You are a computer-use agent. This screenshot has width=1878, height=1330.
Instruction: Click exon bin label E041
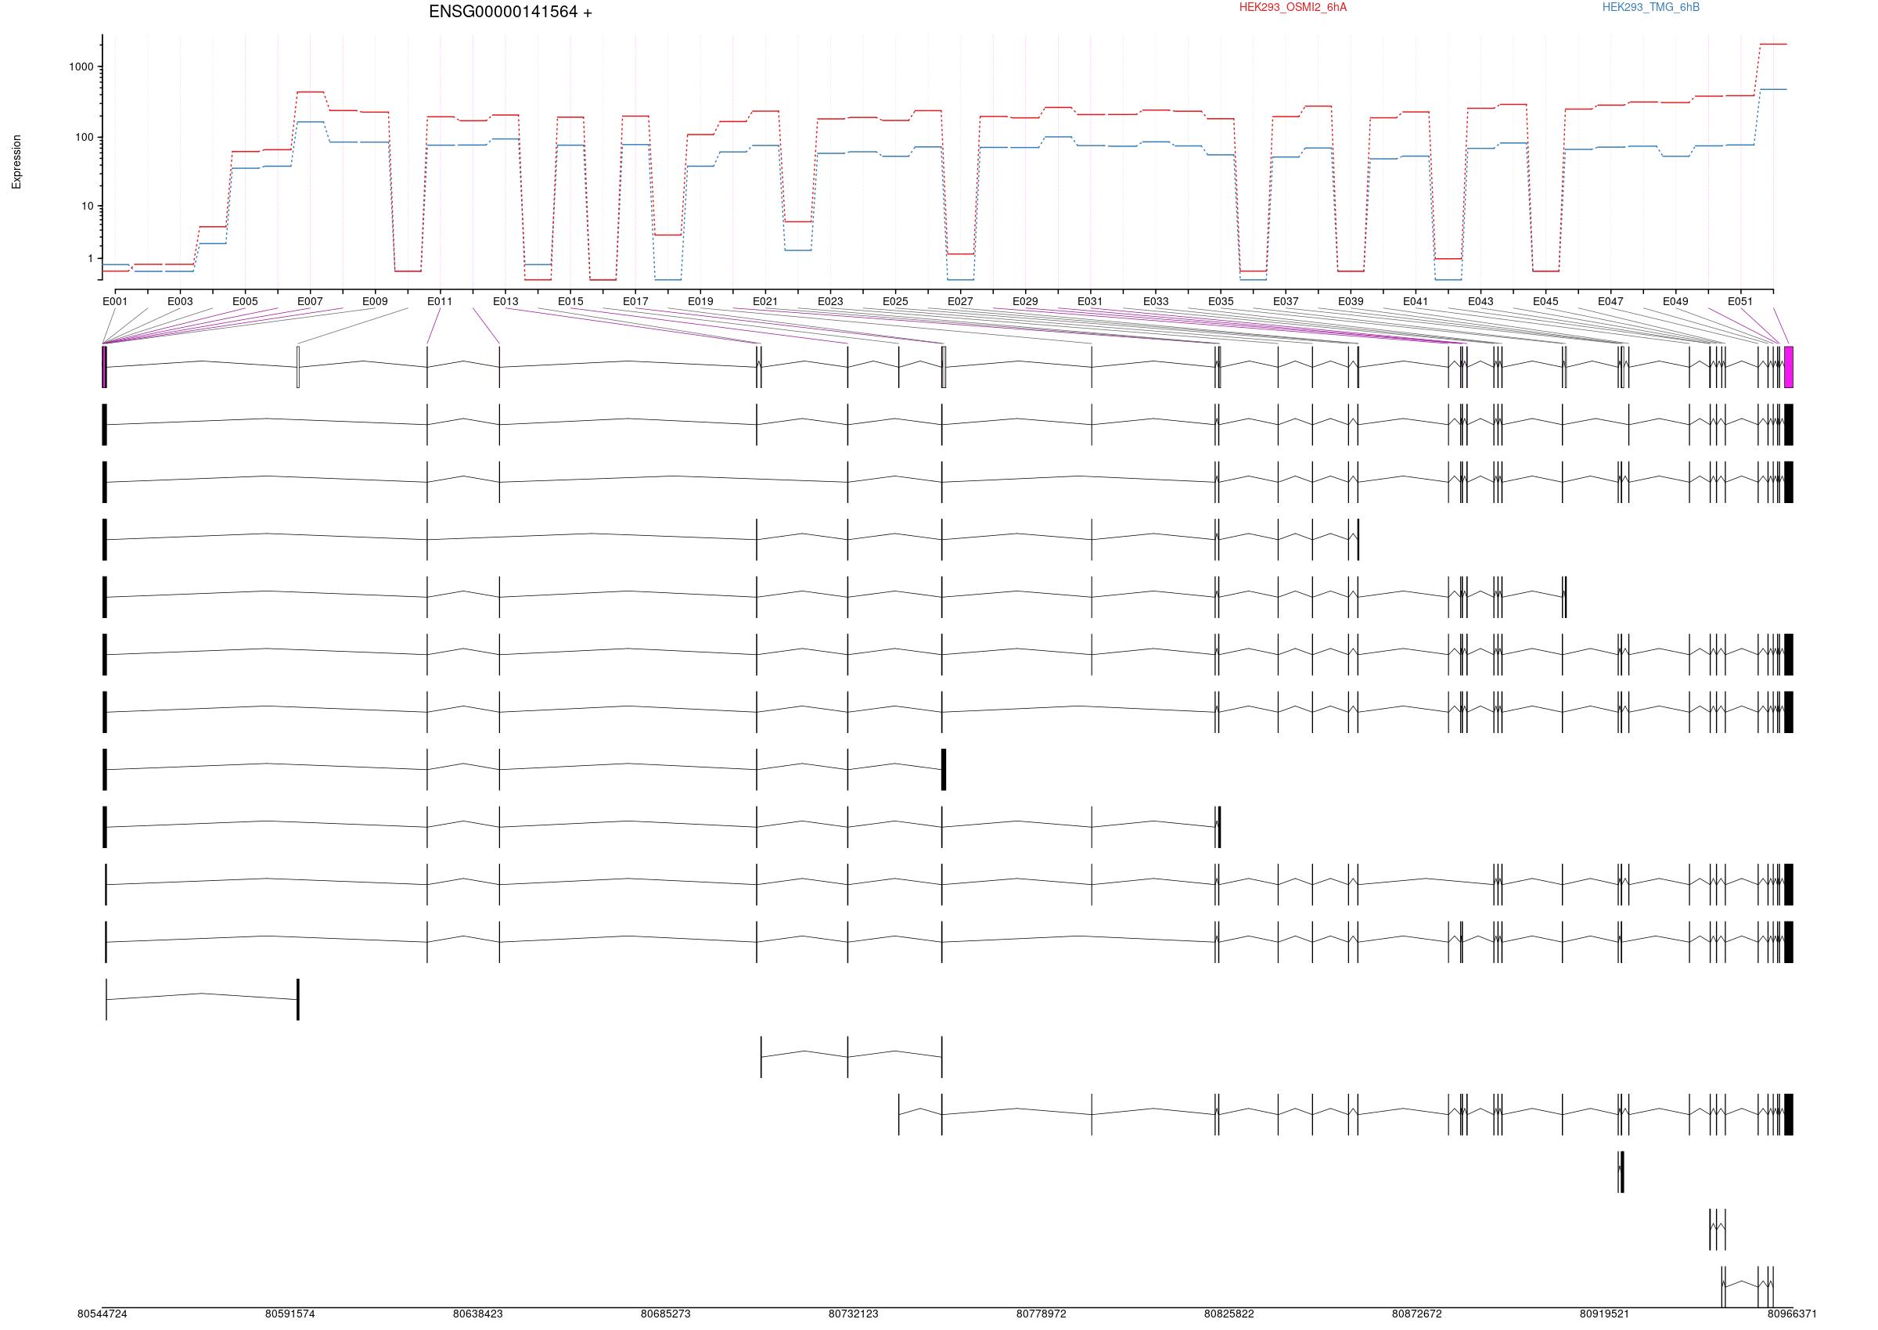pyautogui.click(x=1416, y=301)
